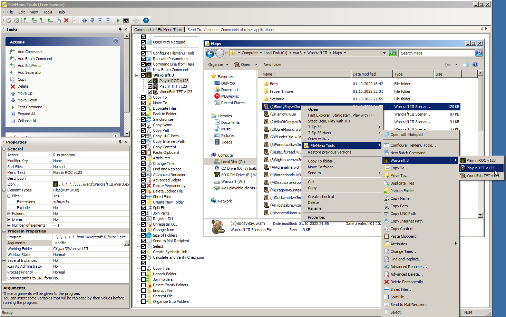Click the ellipsis button beside the Arguments value
The image size is (506, 317).
(127, 243)
